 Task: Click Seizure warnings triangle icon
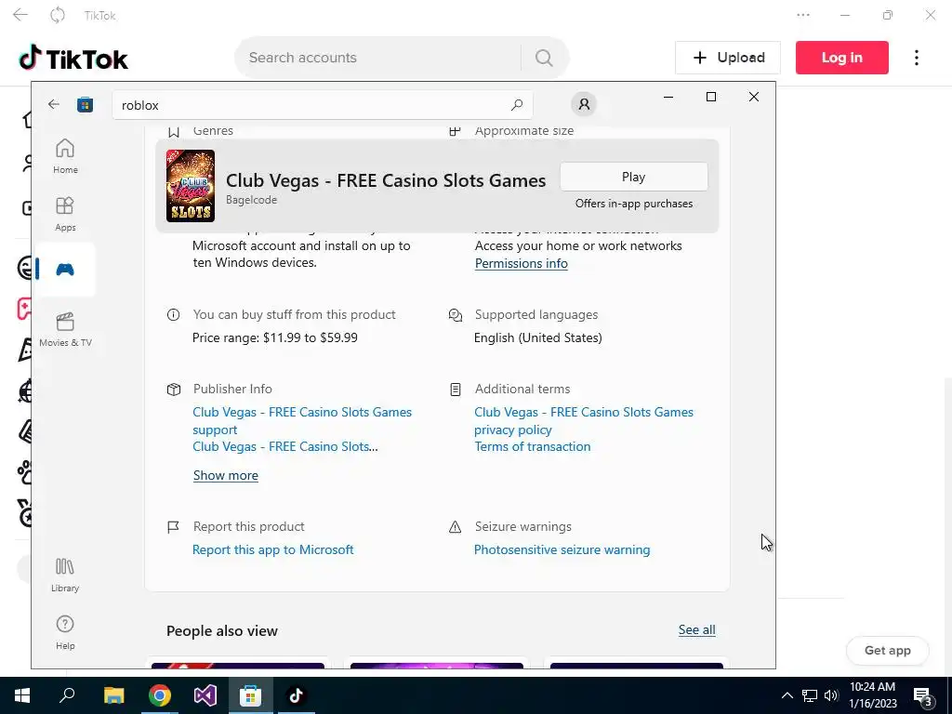pyautogui.click(x=455, y=526)
